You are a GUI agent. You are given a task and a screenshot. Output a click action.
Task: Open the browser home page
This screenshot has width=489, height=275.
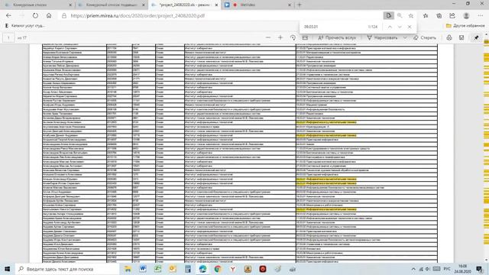tap(49, 15)
